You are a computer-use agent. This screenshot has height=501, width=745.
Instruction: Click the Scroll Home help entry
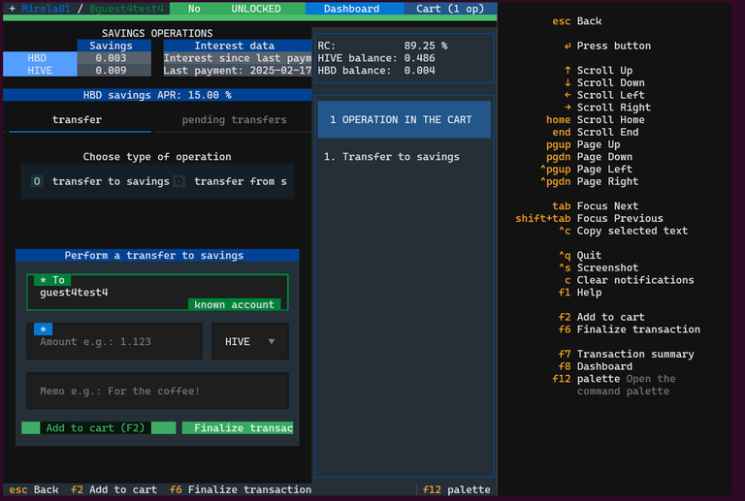[596, 119]
